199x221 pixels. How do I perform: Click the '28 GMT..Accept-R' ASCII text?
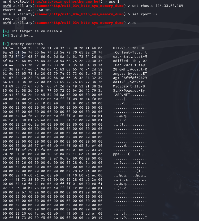[x=130, y=69]
